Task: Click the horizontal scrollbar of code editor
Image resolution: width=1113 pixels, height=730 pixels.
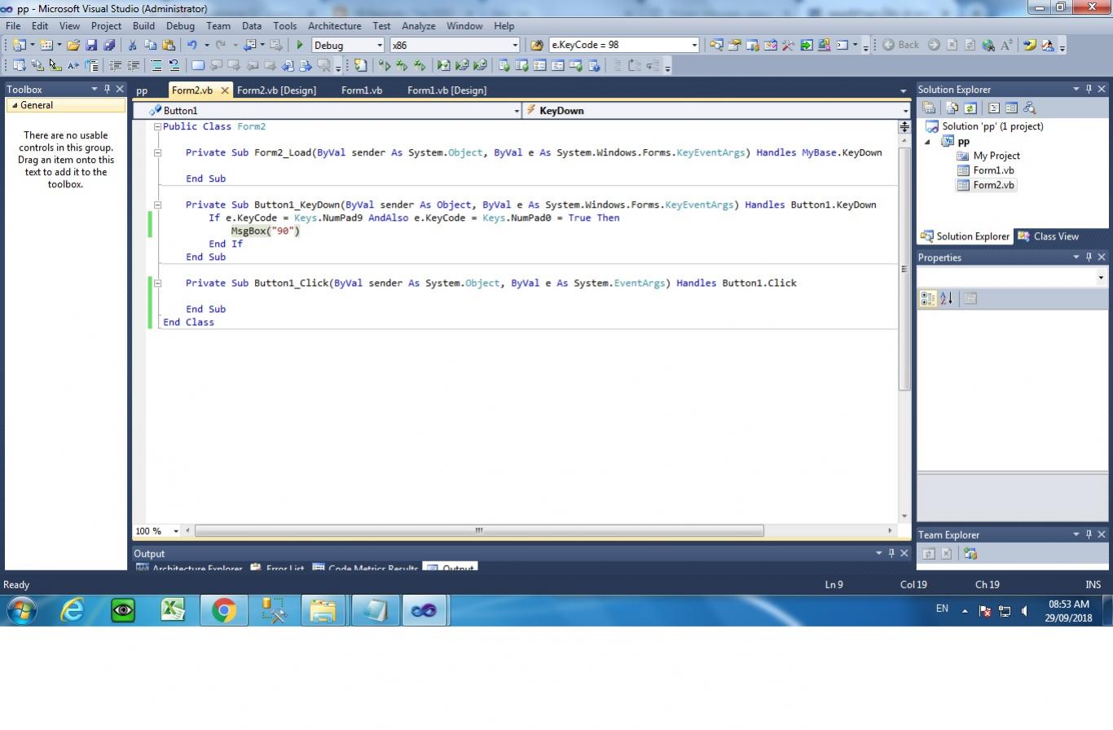Action: [x=479, y=531]
